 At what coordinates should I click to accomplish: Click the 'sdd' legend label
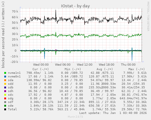click(11, 84)
